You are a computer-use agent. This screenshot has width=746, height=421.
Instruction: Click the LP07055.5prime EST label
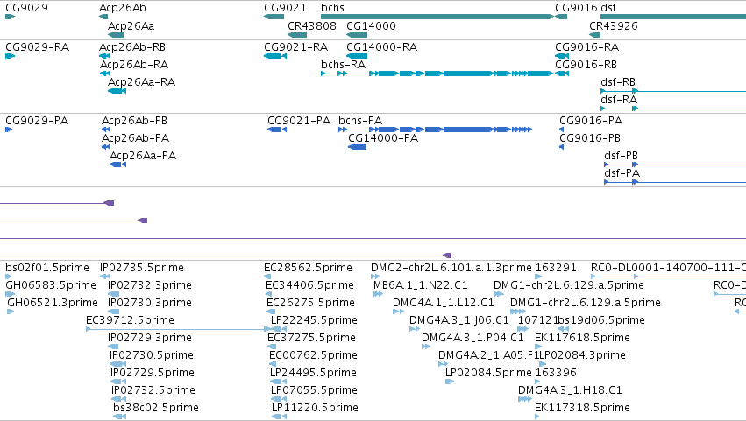click(x=314, y=390)
